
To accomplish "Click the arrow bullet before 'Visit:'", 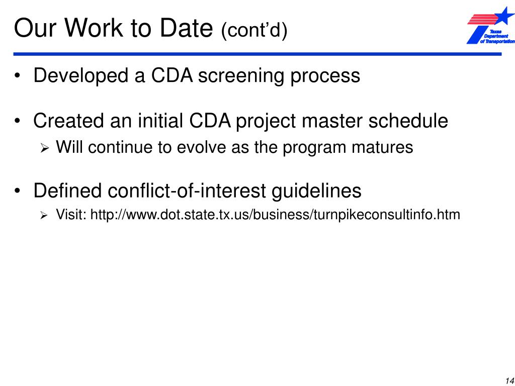I will [44, 216].
